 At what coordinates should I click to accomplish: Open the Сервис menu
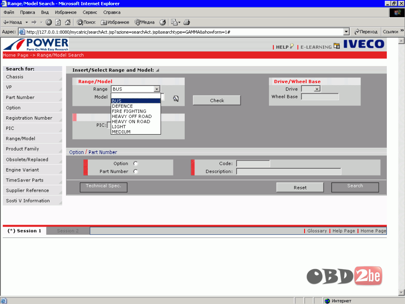(90, 12)
